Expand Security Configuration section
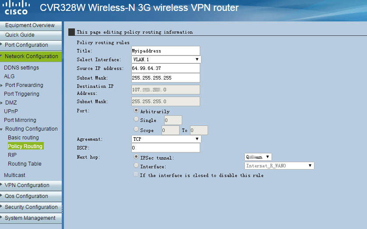This screenshot has height=229, width=367. coord(31,207)
